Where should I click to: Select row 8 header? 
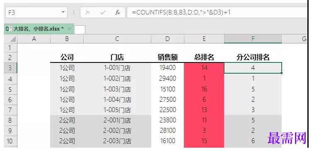[10, 120]
